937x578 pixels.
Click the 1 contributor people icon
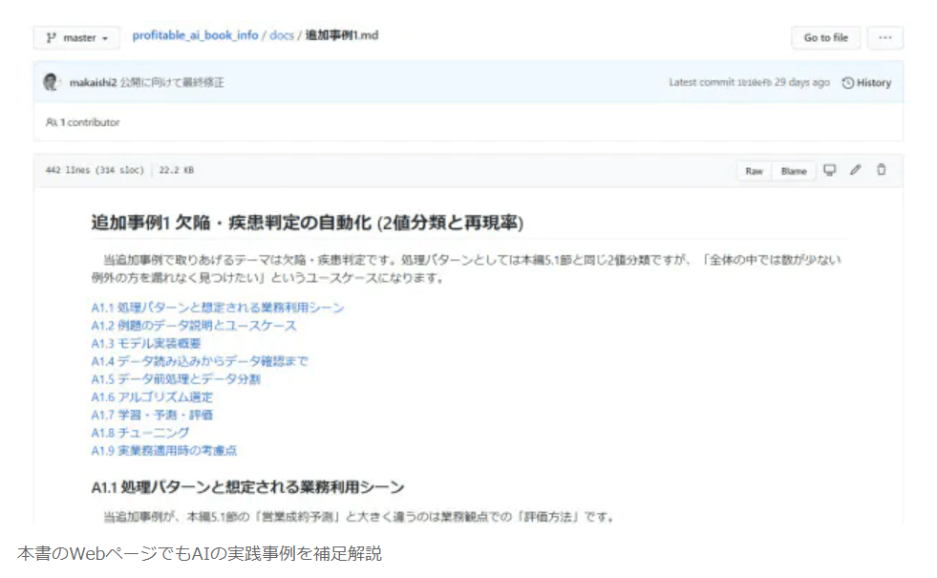(51, 122)
